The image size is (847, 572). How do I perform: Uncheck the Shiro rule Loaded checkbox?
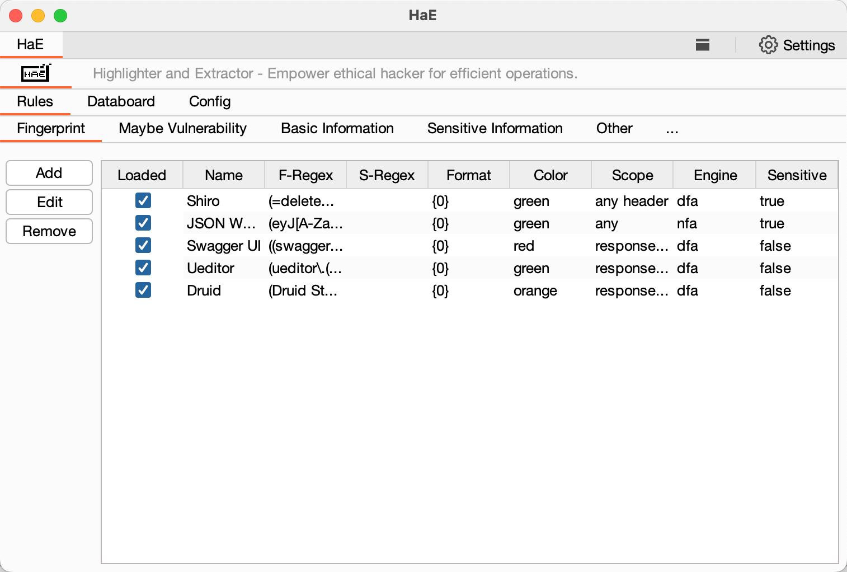[x=143, y=201]
